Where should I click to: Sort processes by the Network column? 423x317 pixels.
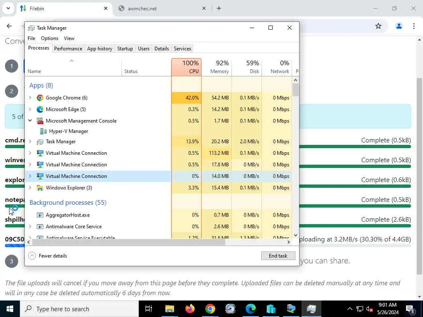tap(277, 67)
